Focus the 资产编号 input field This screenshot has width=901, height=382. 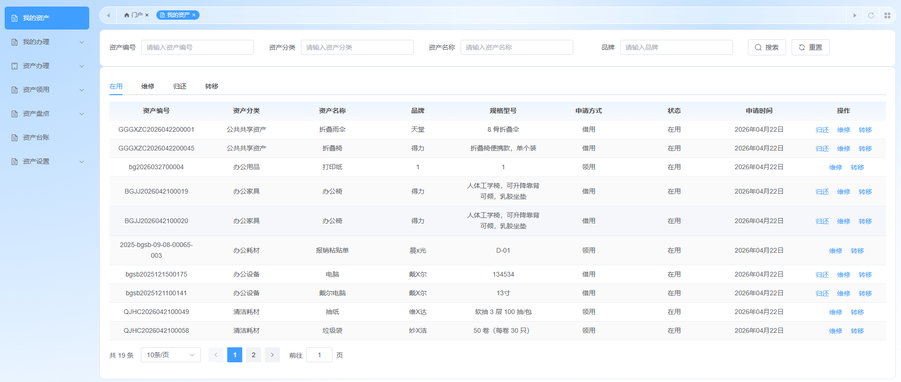click(198, 47)
